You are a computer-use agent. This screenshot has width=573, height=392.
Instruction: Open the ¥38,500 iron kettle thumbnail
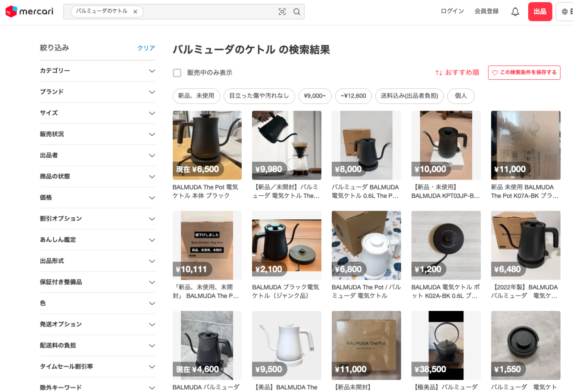tap(446, 345)
